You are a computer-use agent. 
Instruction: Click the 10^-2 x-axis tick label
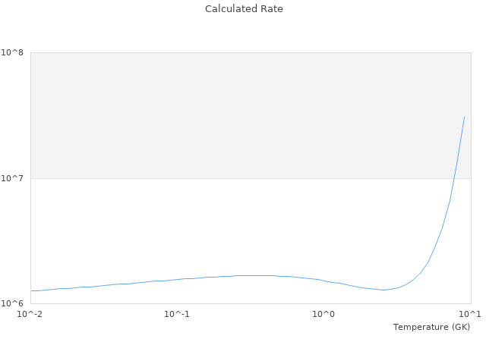pos(30,314)
